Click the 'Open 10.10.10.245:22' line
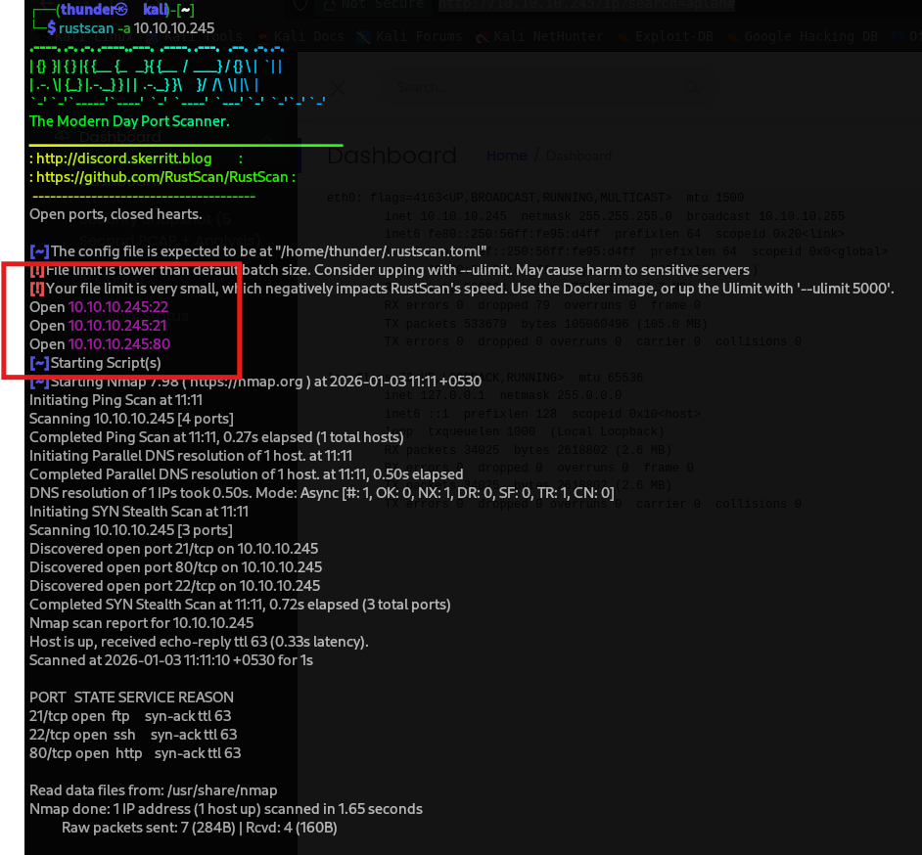The image size is (922, 855). 99,307
